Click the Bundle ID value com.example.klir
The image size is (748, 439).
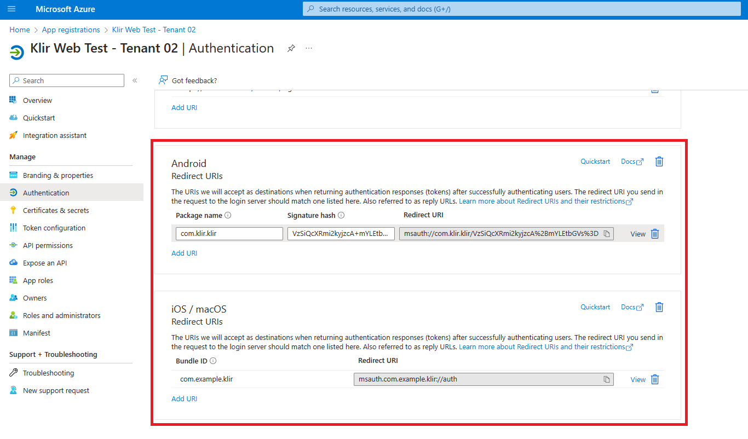(206, 379)
